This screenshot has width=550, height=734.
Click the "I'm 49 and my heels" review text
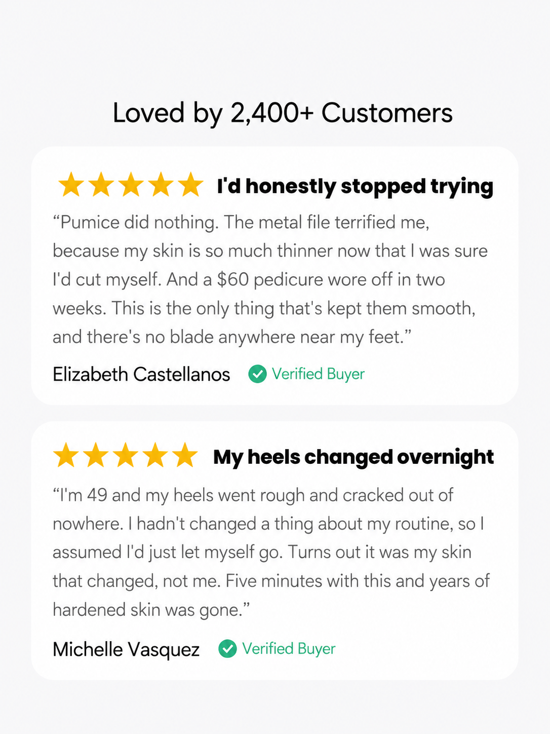click(x=271, y=553)
